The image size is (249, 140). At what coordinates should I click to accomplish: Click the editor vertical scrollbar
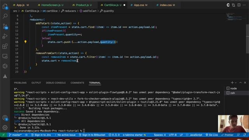tap(247, 39)
